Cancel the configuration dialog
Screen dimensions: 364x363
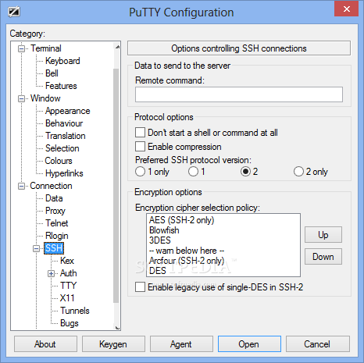click(x=318, y=344)
